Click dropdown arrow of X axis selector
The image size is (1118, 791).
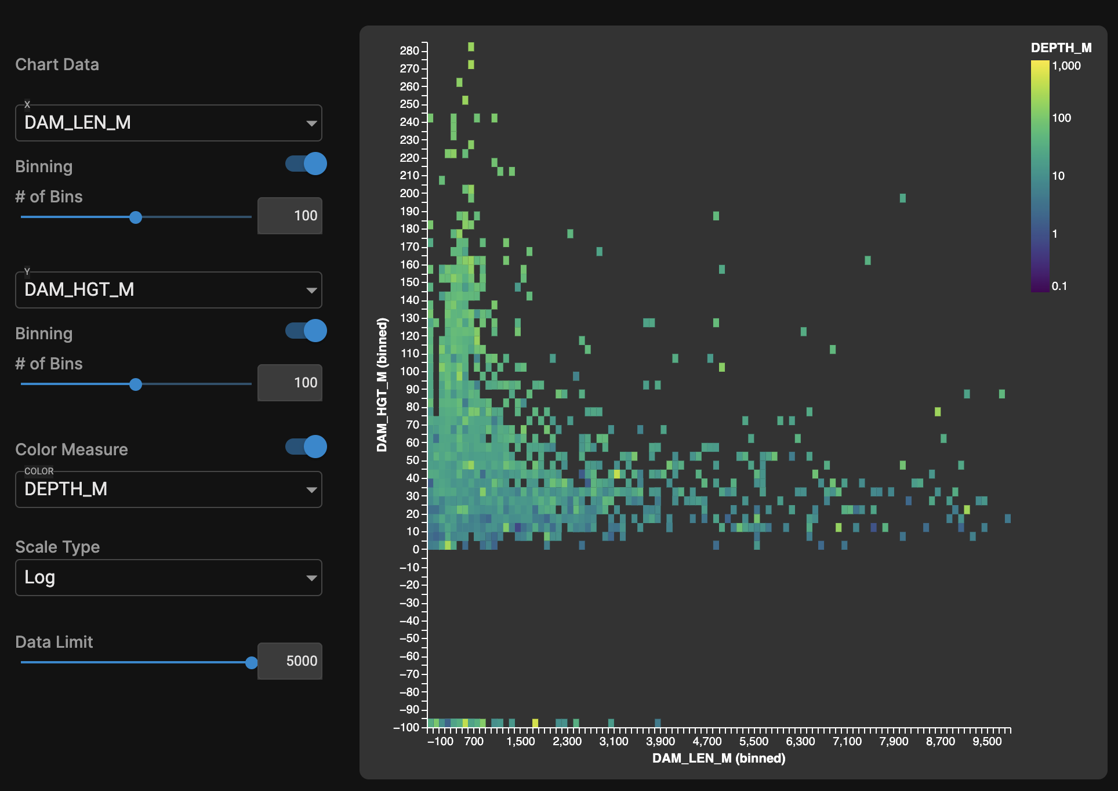311,124
